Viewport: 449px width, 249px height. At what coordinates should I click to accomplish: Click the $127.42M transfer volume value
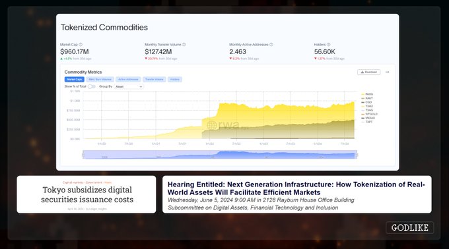click(158, 51)
